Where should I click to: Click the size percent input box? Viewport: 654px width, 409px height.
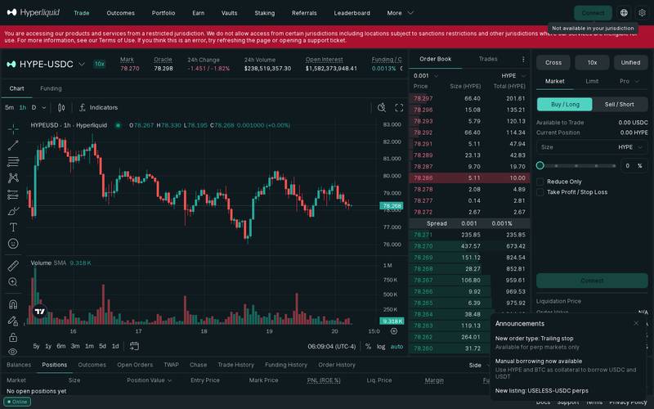634,166
